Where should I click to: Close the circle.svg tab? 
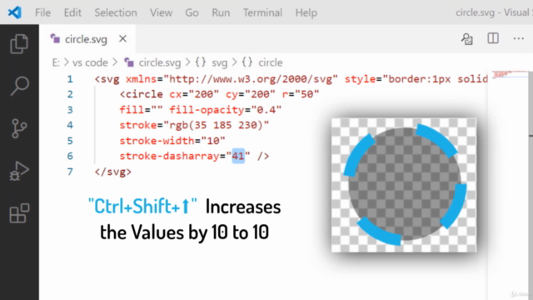(122, 39)
